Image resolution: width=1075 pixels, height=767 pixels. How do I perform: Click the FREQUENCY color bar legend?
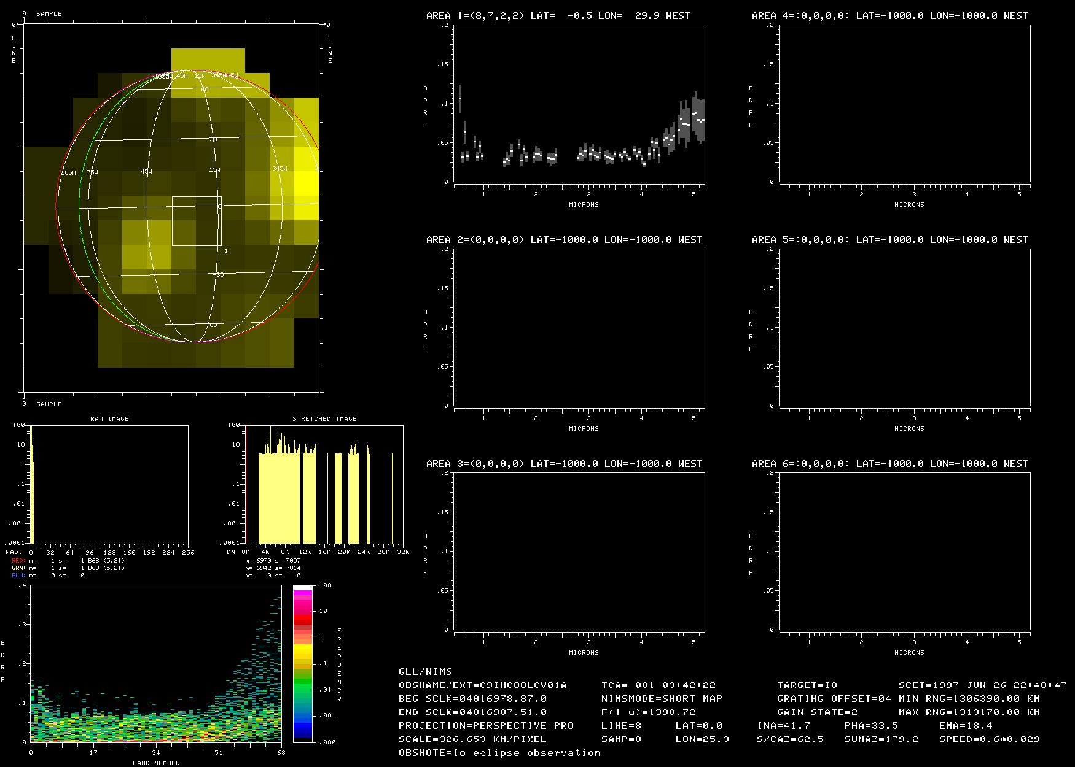(302, 664)
